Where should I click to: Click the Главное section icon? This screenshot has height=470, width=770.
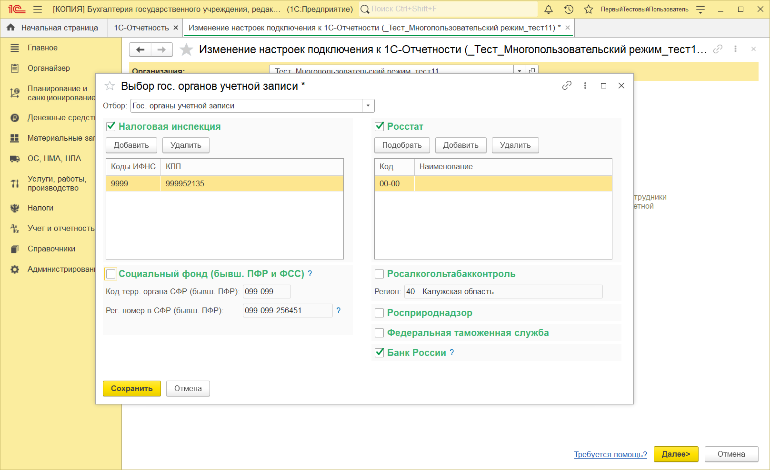pos(15,48)
